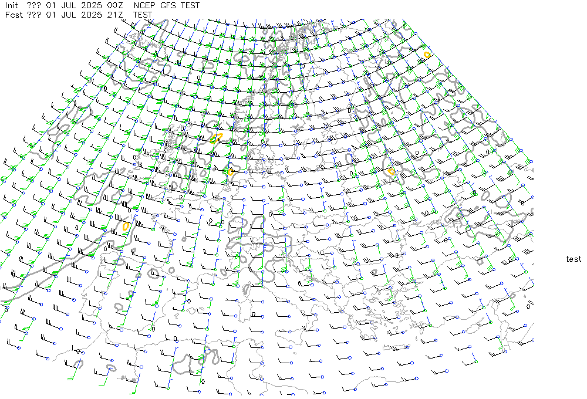Click the "Fcst ??? 01 JUL 2025 21Z" text

(63, 15)
